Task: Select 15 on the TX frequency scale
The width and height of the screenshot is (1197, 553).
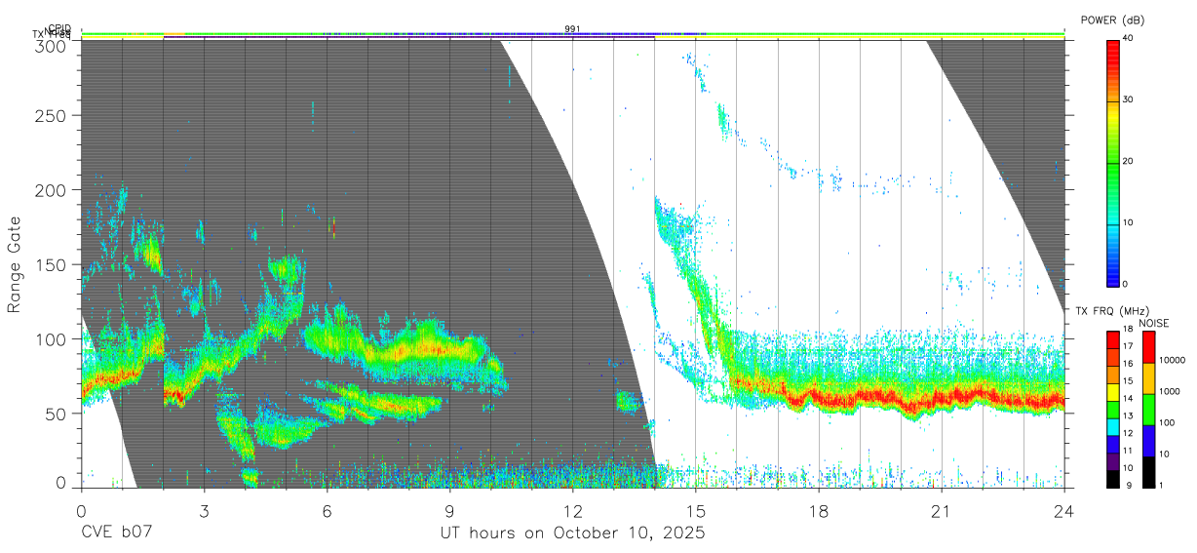Action: 1128,381
